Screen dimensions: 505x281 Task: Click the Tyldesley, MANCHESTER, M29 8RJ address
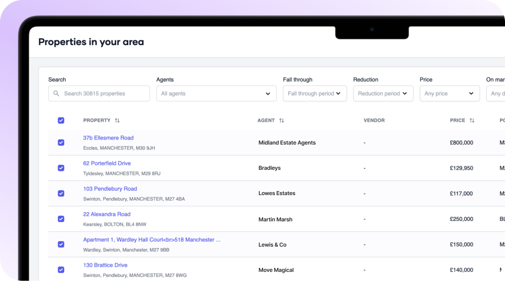pos(122,173)
